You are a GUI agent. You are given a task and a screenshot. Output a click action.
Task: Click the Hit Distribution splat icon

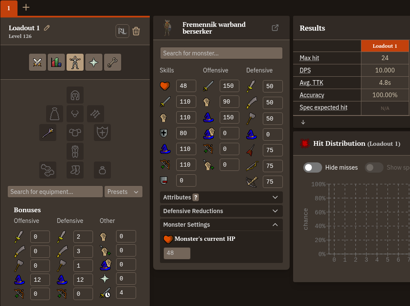[x=305, y=143]
